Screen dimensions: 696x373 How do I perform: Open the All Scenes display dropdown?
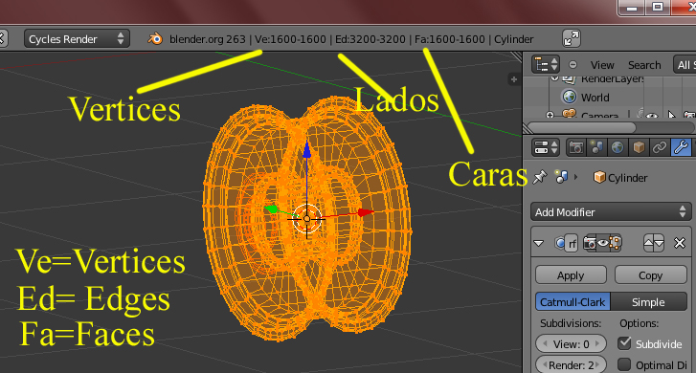click(x=685, y=65)
